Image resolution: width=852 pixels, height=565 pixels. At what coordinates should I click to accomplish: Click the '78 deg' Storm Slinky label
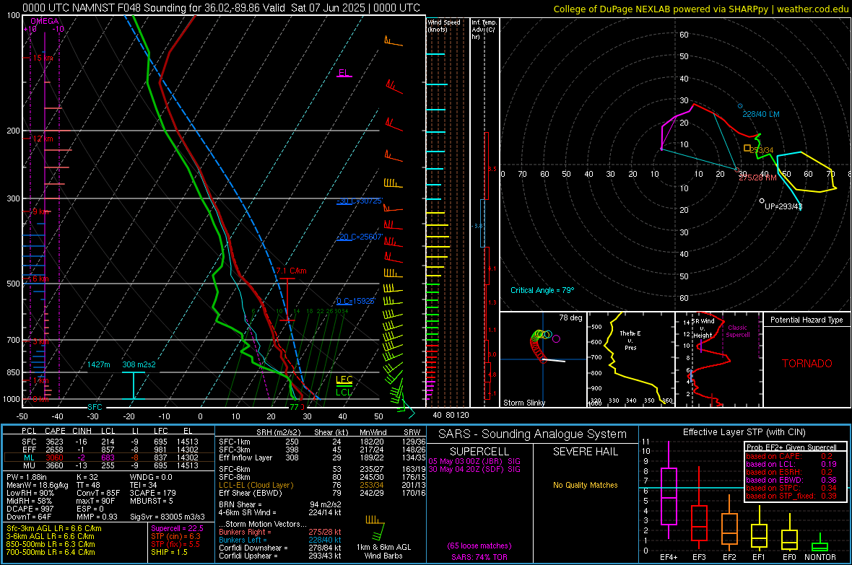click(x=570, y=317)
